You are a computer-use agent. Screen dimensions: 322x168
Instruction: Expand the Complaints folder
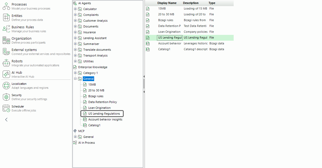(x=75, y=15)
